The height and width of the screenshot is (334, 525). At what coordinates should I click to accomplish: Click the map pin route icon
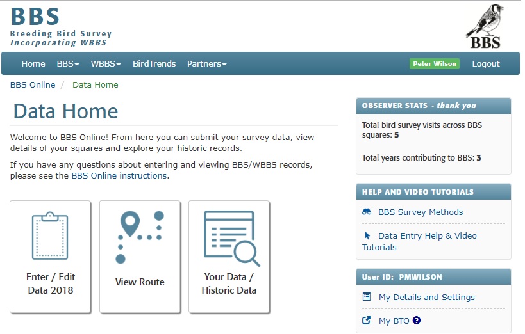point(140,237)
